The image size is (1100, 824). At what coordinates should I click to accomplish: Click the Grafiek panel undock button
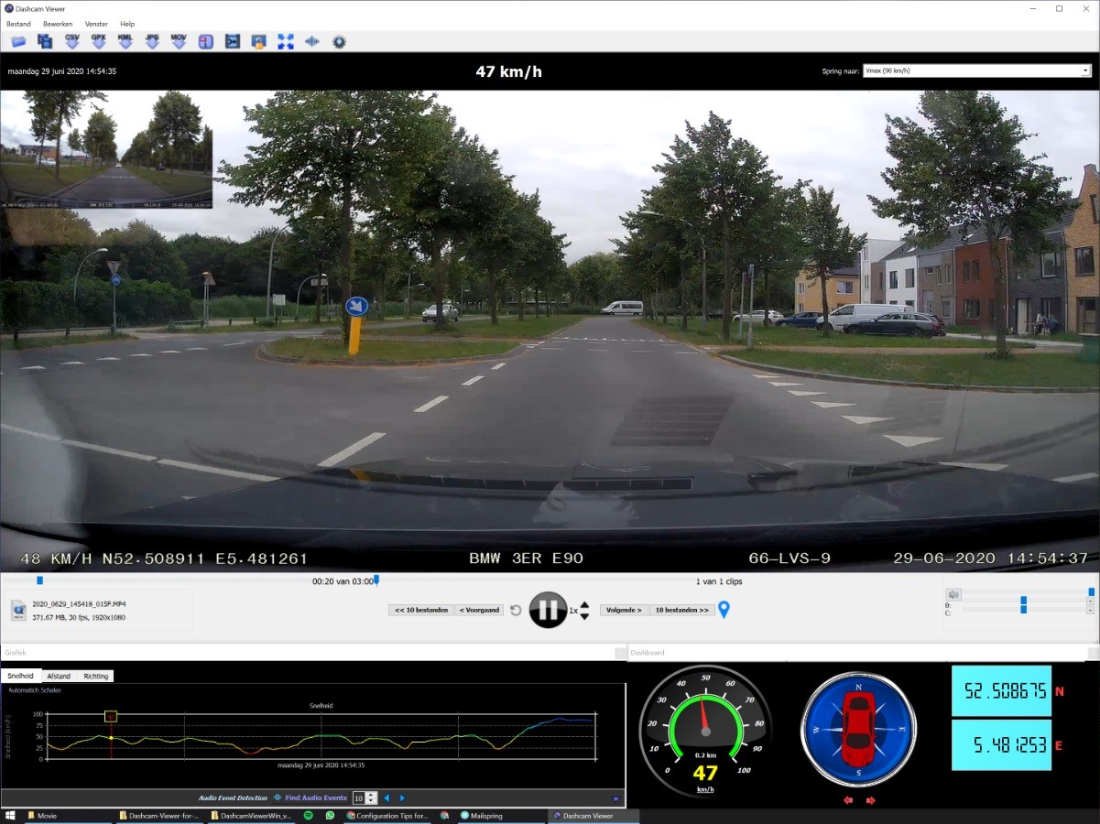[x=620, y=652]
